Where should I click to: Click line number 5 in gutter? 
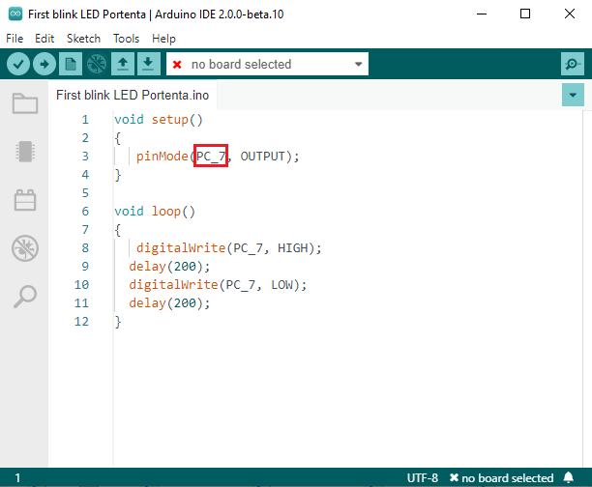point(85,192)
